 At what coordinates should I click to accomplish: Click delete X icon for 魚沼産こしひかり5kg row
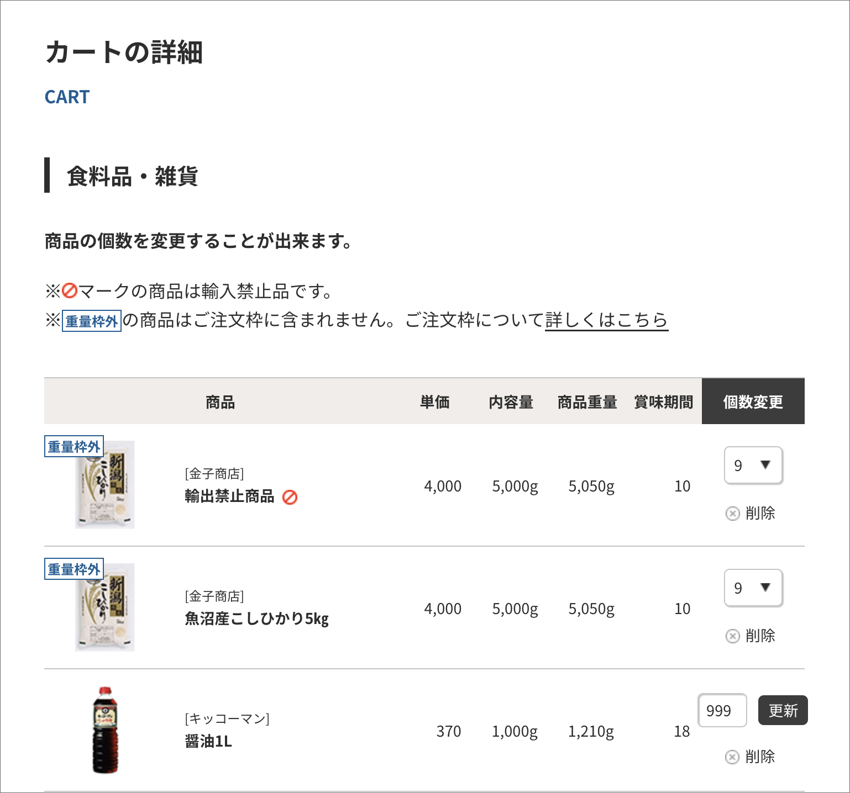pos(732,636)
